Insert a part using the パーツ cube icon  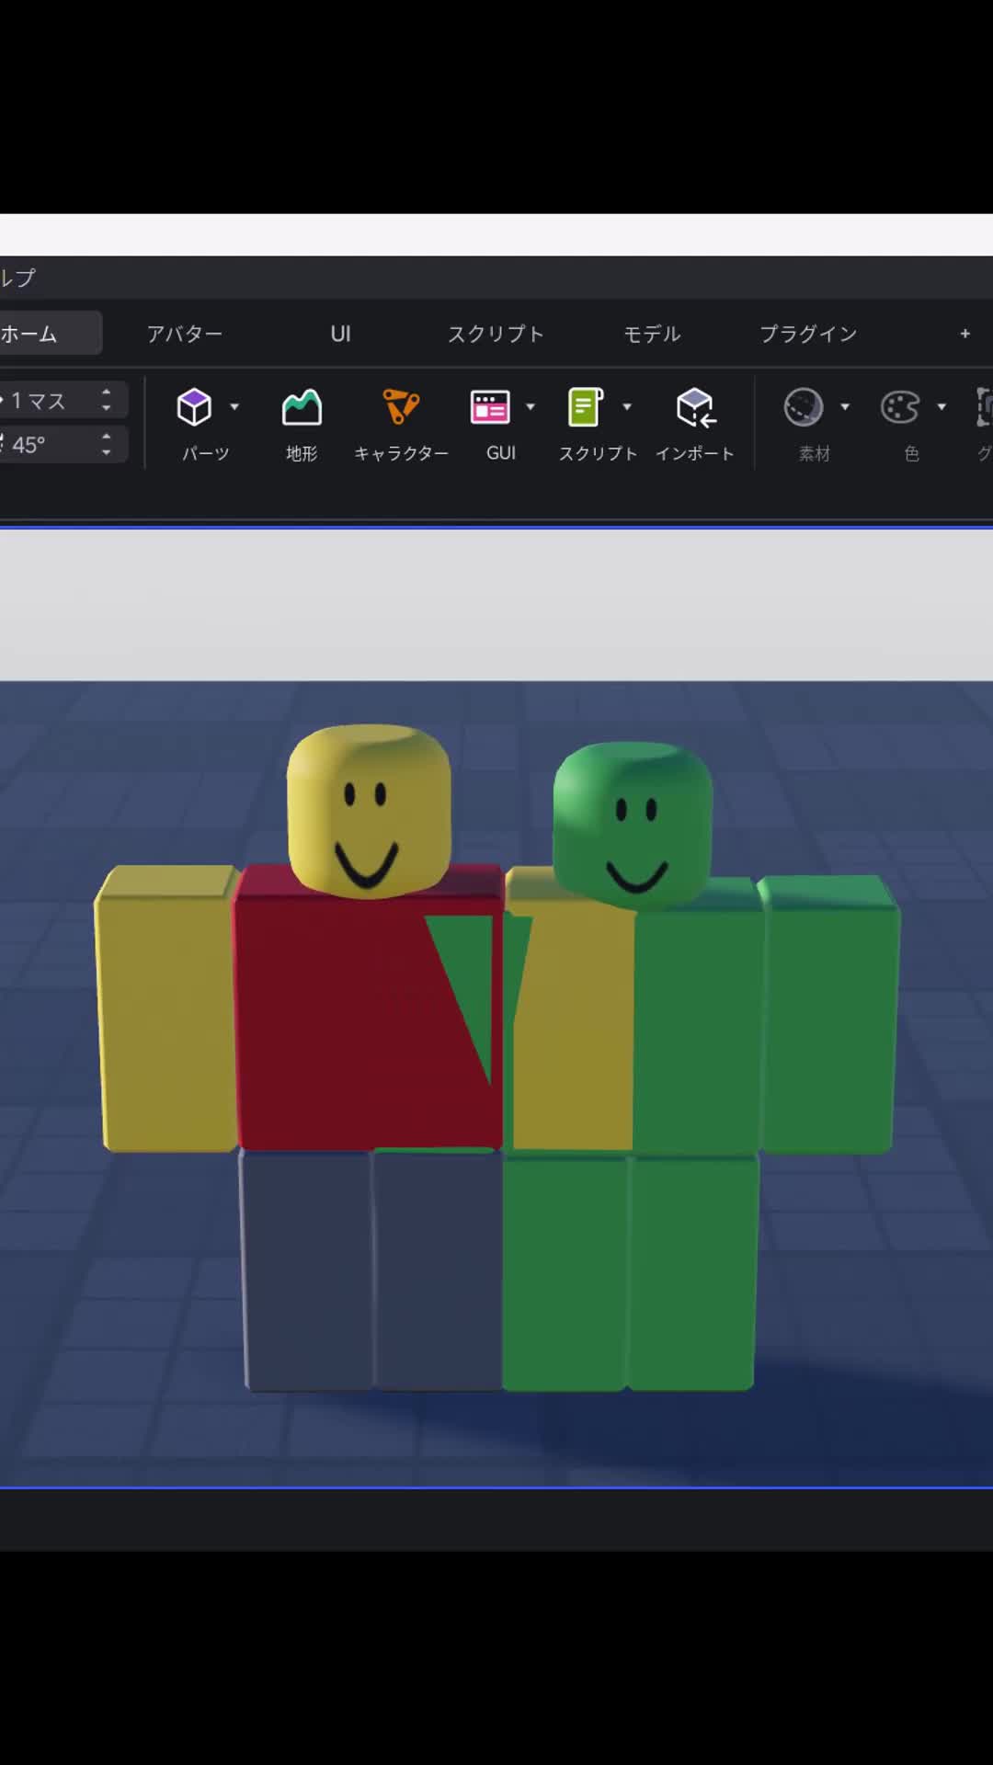(x=194, y=407)
